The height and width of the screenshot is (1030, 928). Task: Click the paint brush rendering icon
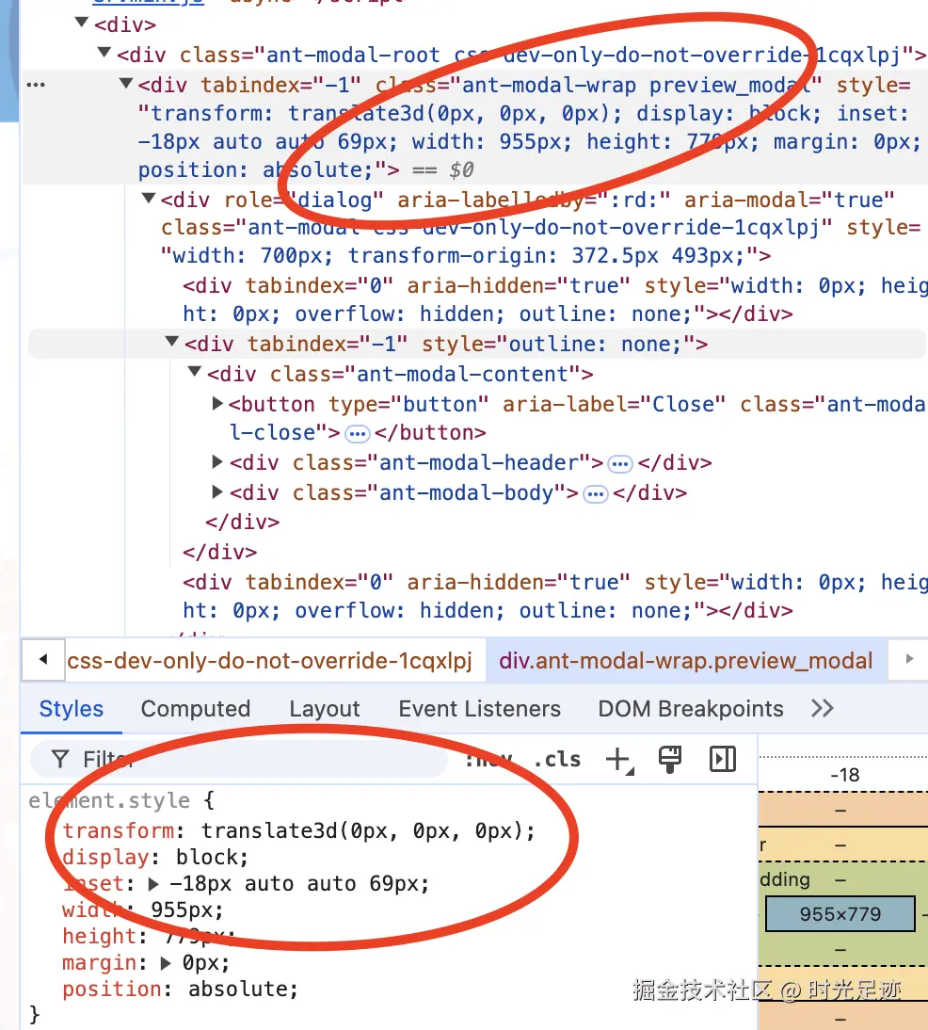click(670, 759)
